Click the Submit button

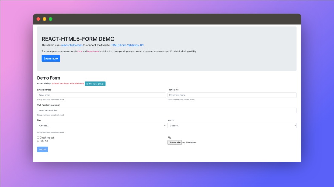click(42, 149)
